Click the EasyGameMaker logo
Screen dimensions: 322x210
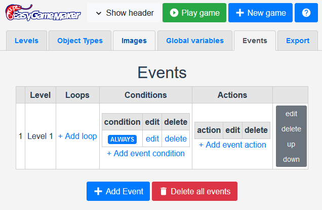43,13
